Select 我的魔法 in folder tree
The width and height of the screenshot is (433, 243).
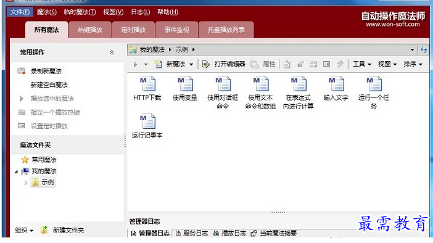point(39,171)
